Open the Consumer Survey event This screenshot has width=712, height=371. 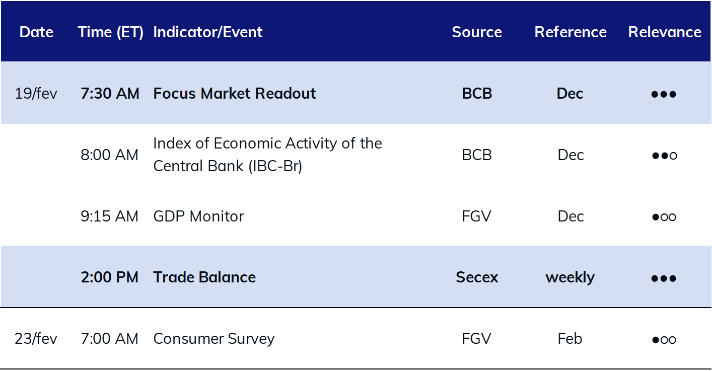click(214, 339)
